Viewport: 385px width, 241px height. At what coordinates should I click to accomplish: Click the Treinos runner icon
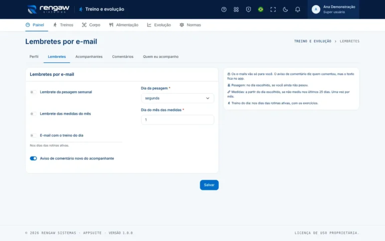pyautogui.click(x=55, y=25)
